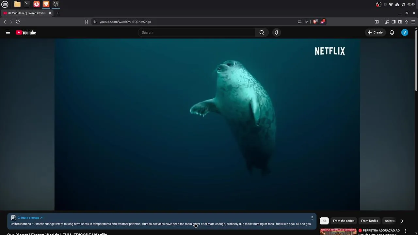Open the Linux Mint start menu
The height and width of the screenshot is (235, 418).
[5, 4]
